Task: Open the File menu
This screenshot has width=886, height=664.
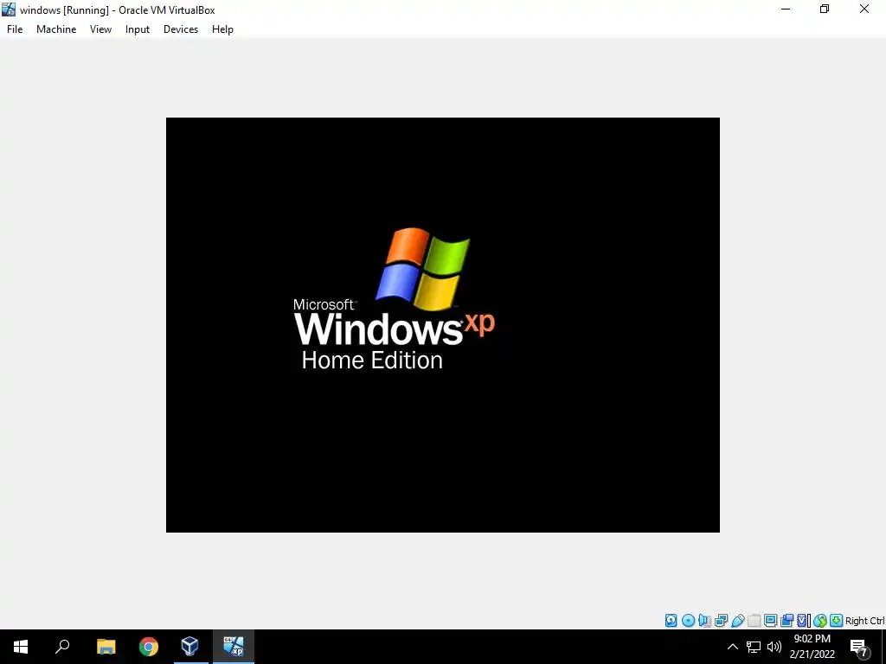Action: pos(15,29)
